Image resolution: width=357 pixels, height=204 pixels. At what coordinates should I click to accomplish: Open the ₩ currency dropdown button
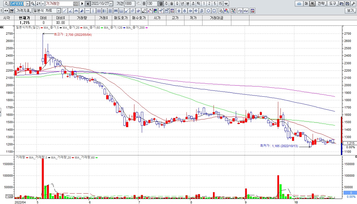226,4
